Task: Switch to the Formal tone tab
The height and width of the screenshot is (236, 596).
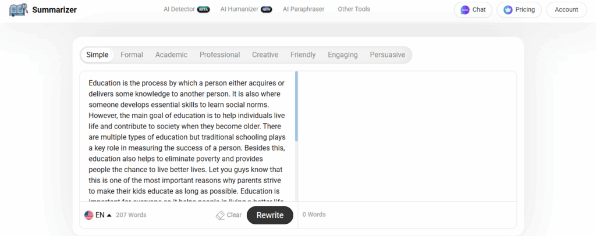Action: (132, 55)
